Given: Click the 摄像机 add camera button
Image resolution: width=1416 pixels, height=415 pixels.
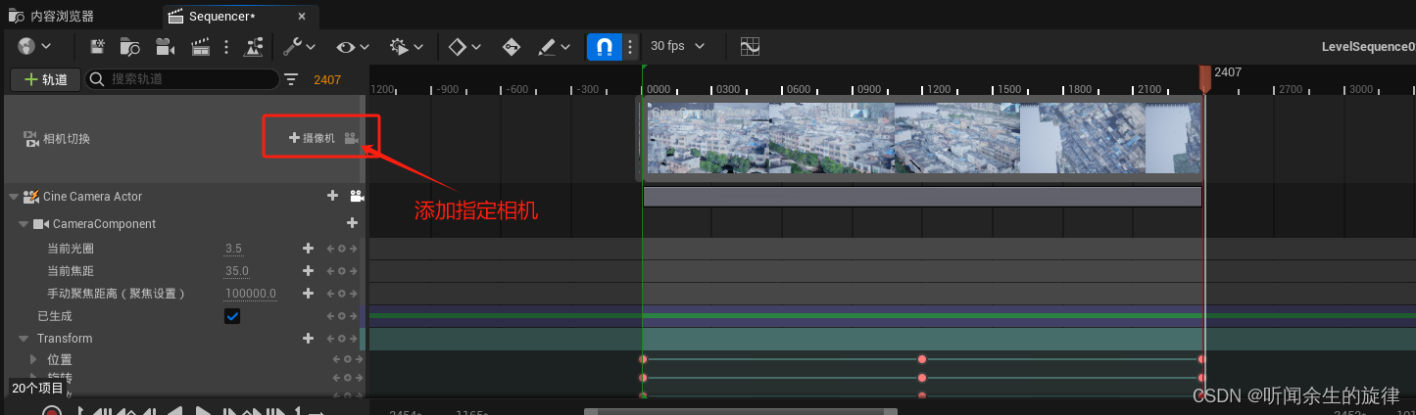Looking at the screenshot, I should pyautogui.click(x=313, y=138).
